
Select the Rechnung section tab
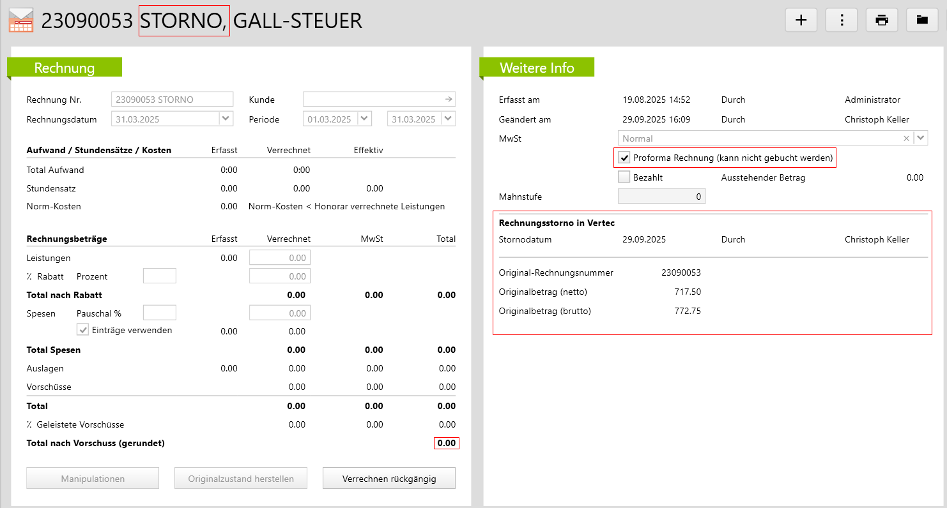click(65, 68)
